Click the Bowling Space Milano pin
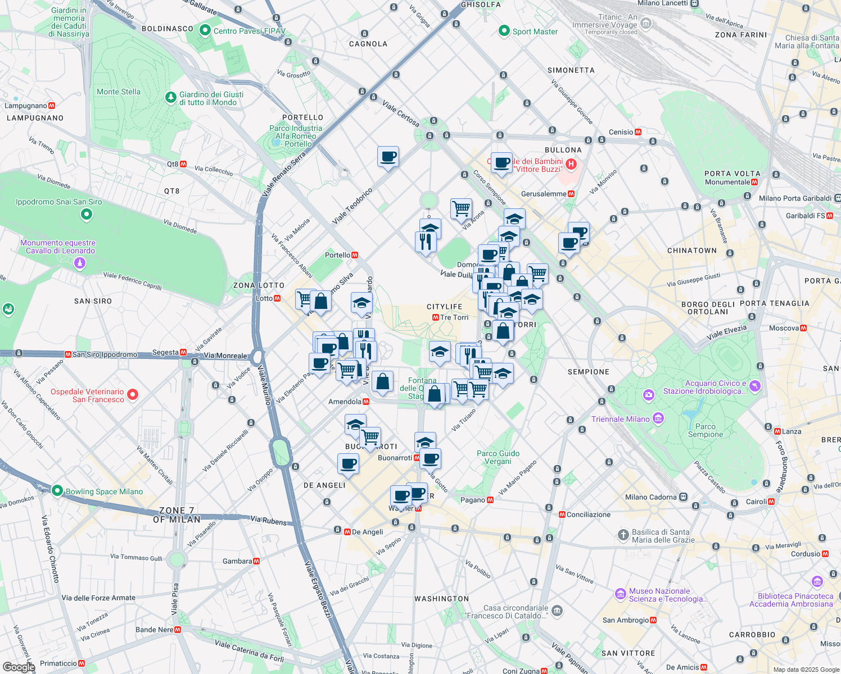The width and height of the screenshot is (841, 674). coord(57,491)
